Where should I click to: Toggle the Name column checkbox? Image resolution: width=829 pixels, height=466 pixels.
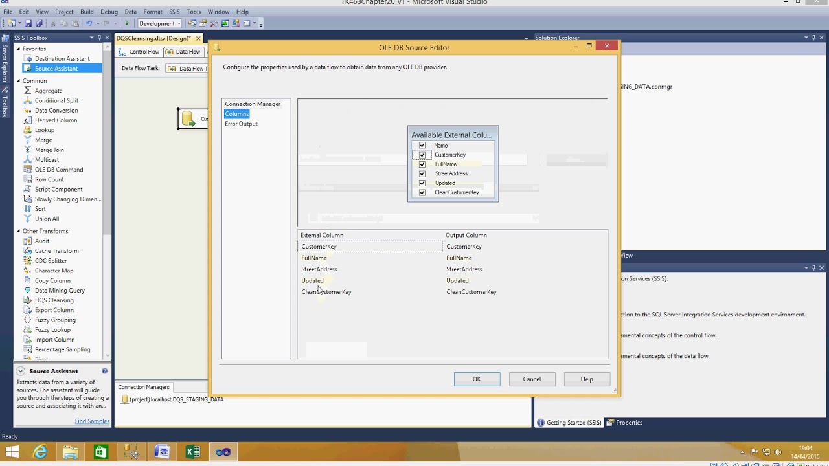tap(422, 146)
